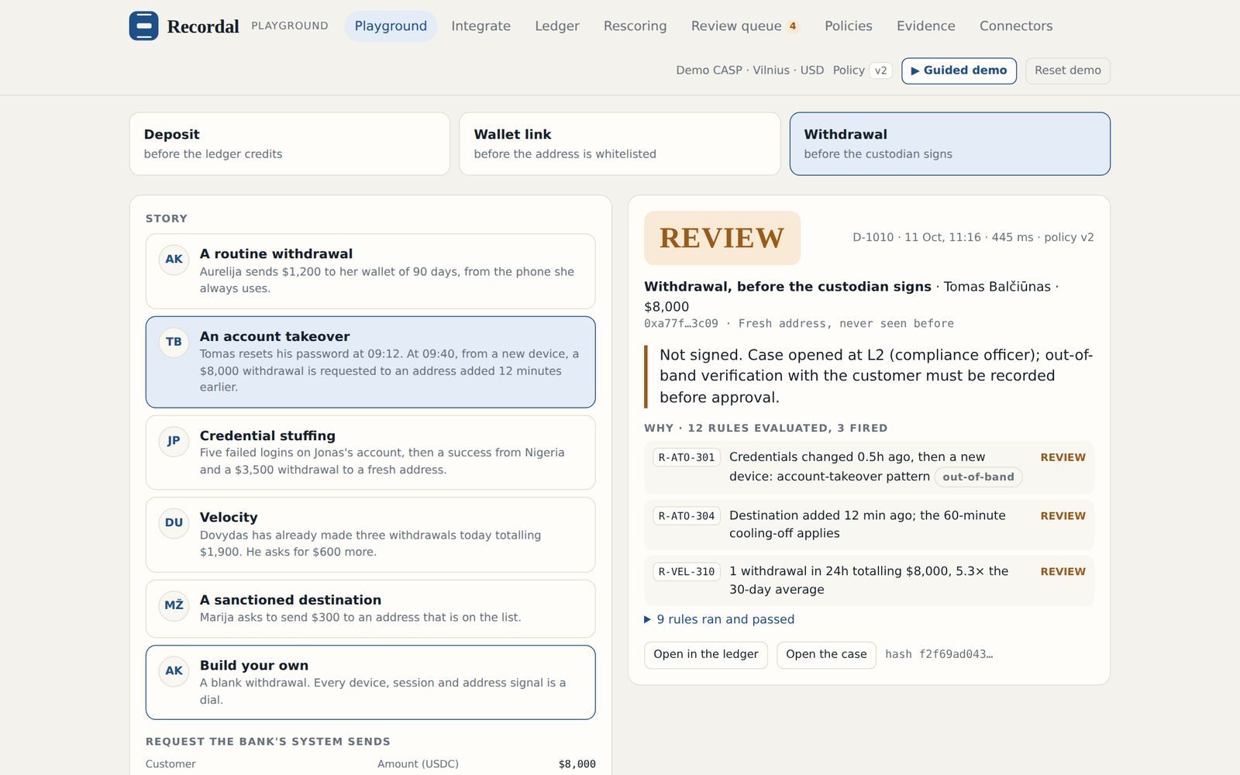This screenshot has height=775, width=1240.
Task: Open the Playground tab
Action: [x=391, y=26]
